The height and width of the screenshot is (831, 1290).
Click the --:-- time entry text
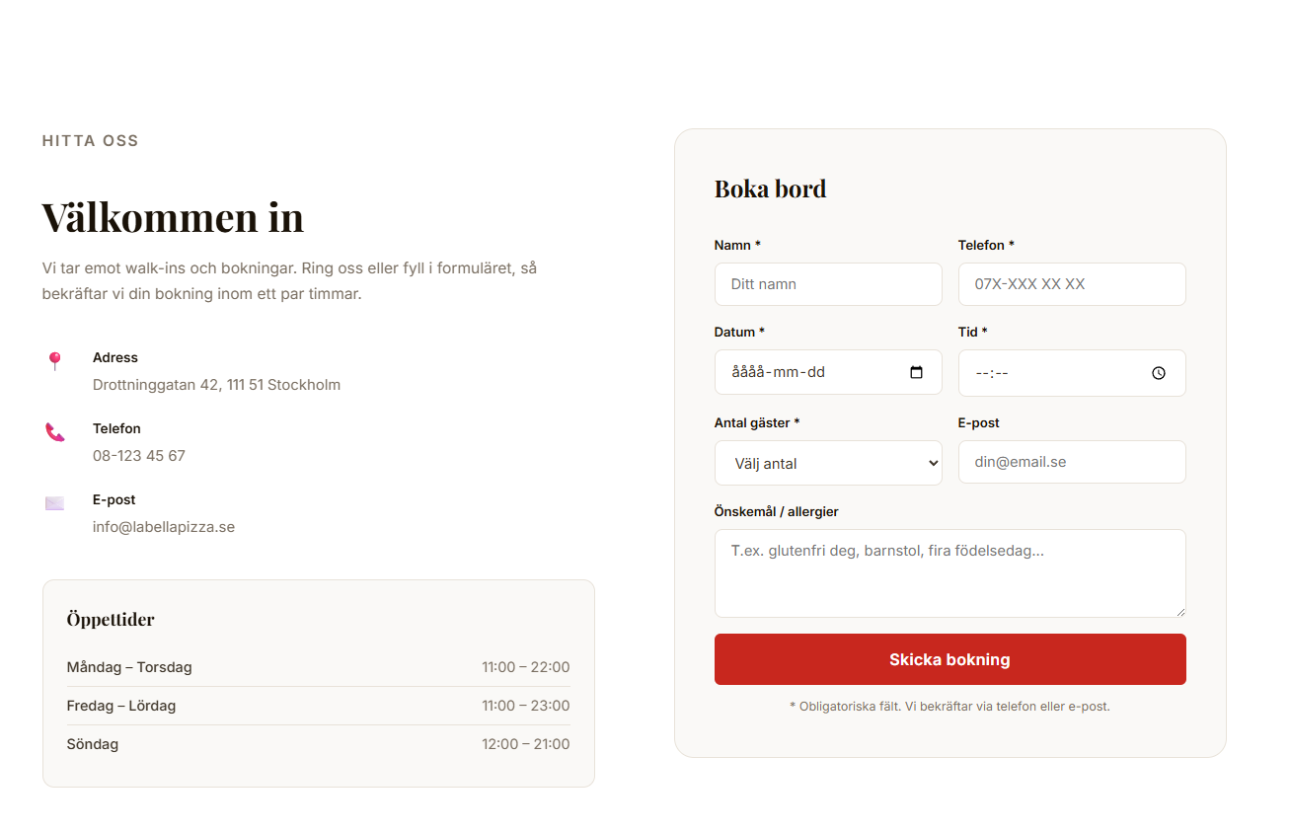coord(991,373)
